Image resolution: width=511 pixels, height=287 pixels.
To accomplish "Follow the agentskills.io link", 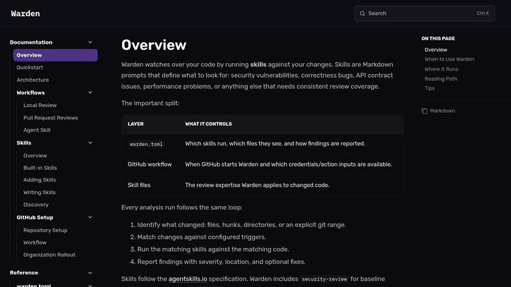I will click(188, 279).
